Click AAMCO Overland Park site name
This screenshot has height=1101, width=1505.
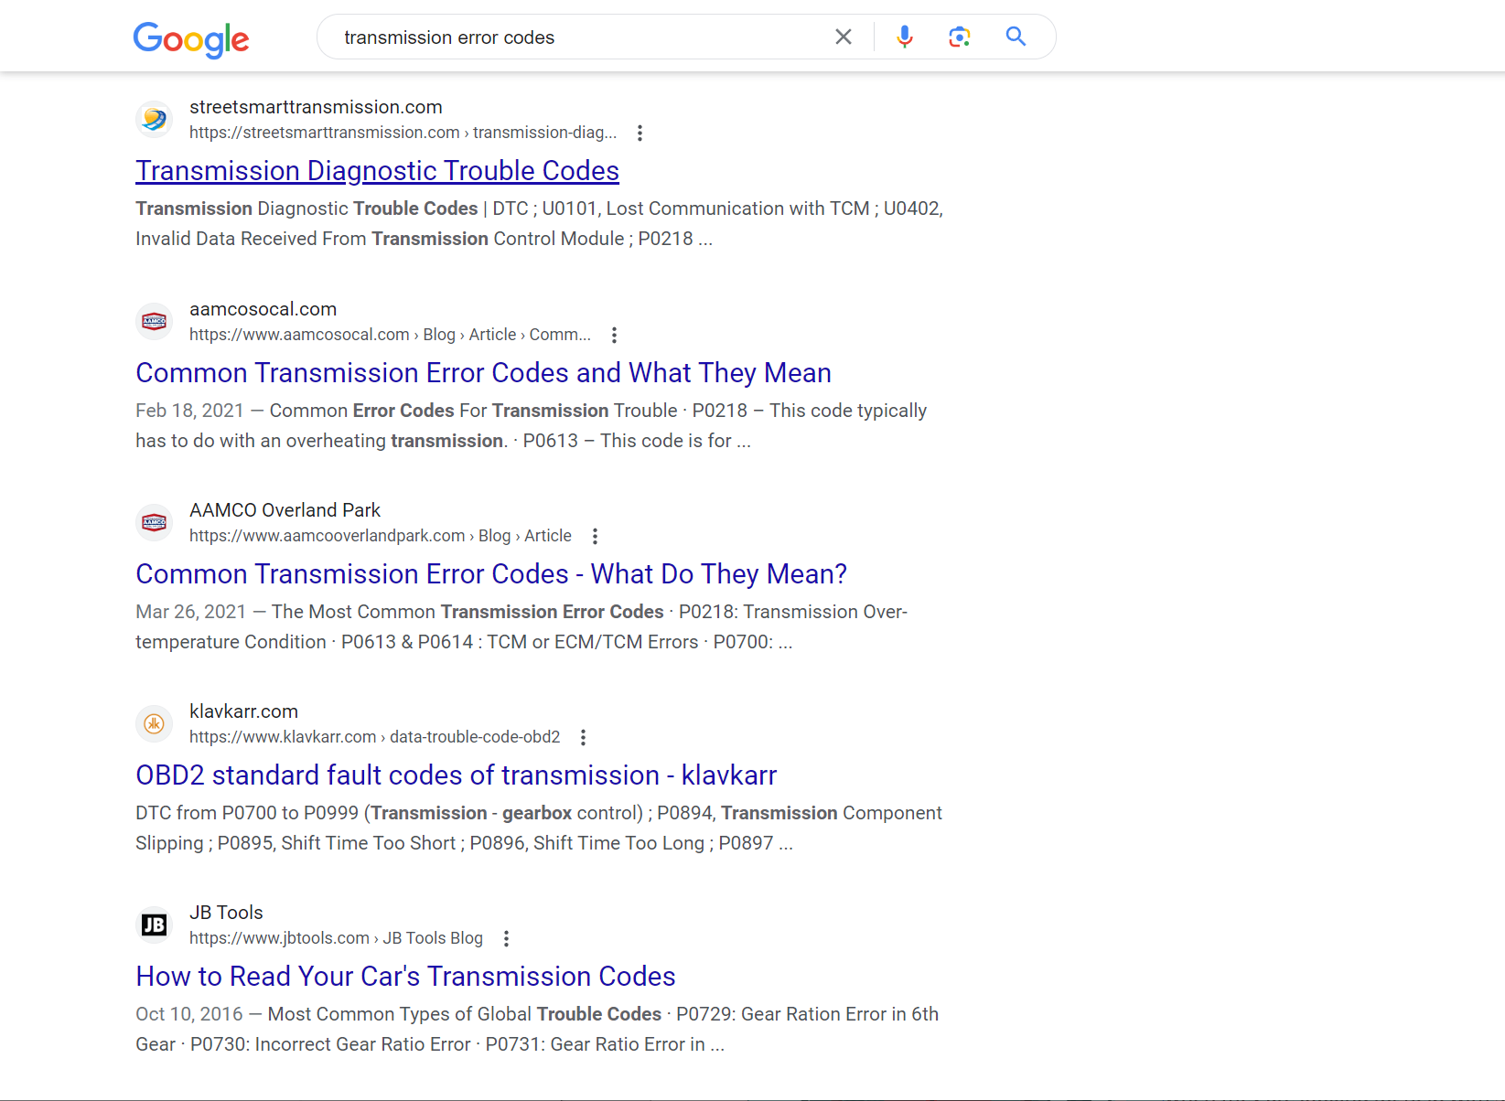(x=285, y=510)
